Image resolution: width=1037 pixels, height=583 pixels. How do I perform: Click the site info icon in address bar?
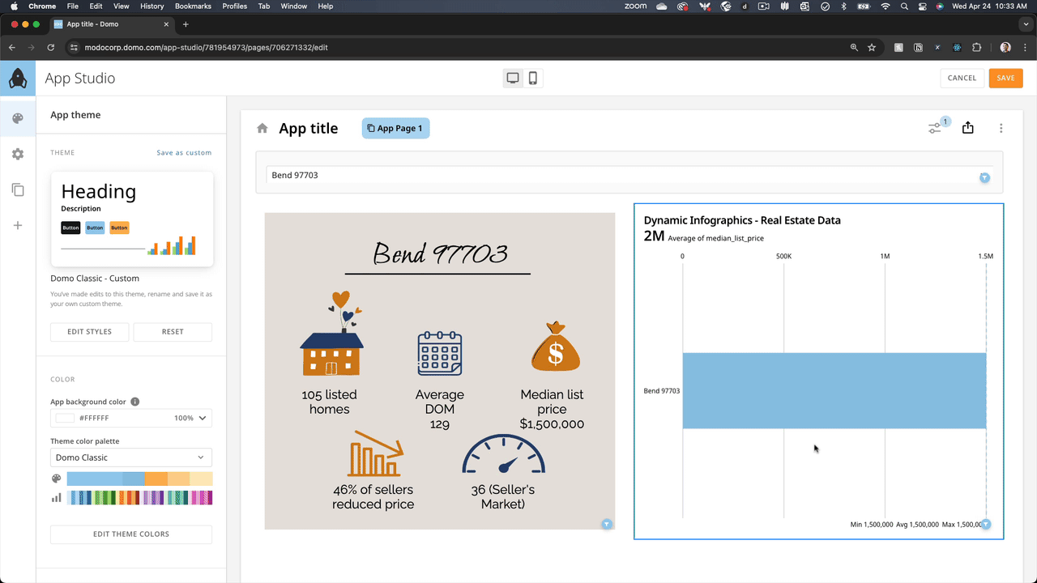point(75,48)
